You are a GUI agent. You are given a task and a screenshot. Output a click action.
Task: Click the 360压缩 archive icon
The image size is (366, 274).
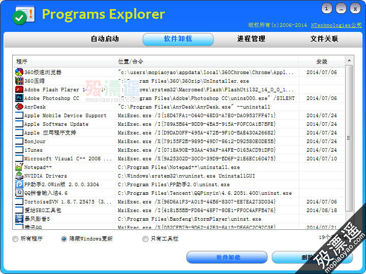tap(19, 81)
